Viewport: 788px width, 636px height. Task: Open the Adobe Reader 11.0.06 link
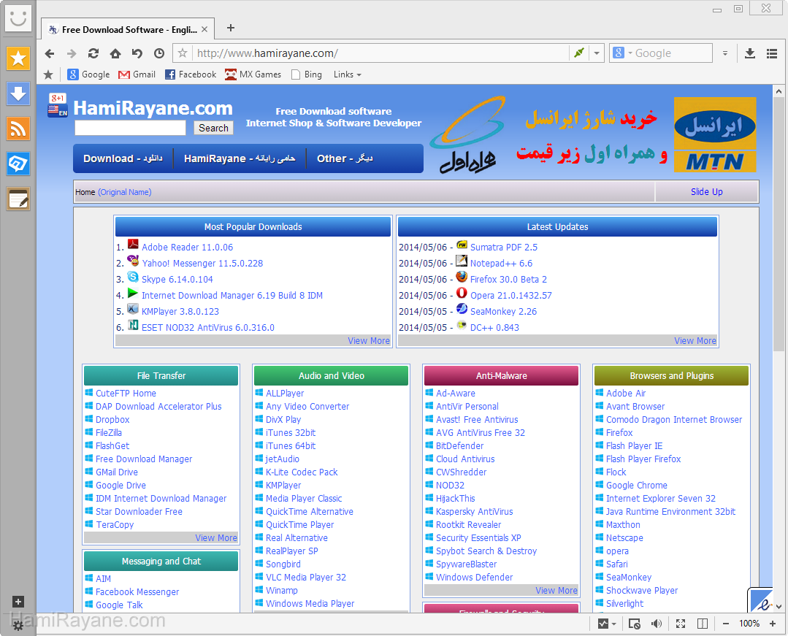187,247
